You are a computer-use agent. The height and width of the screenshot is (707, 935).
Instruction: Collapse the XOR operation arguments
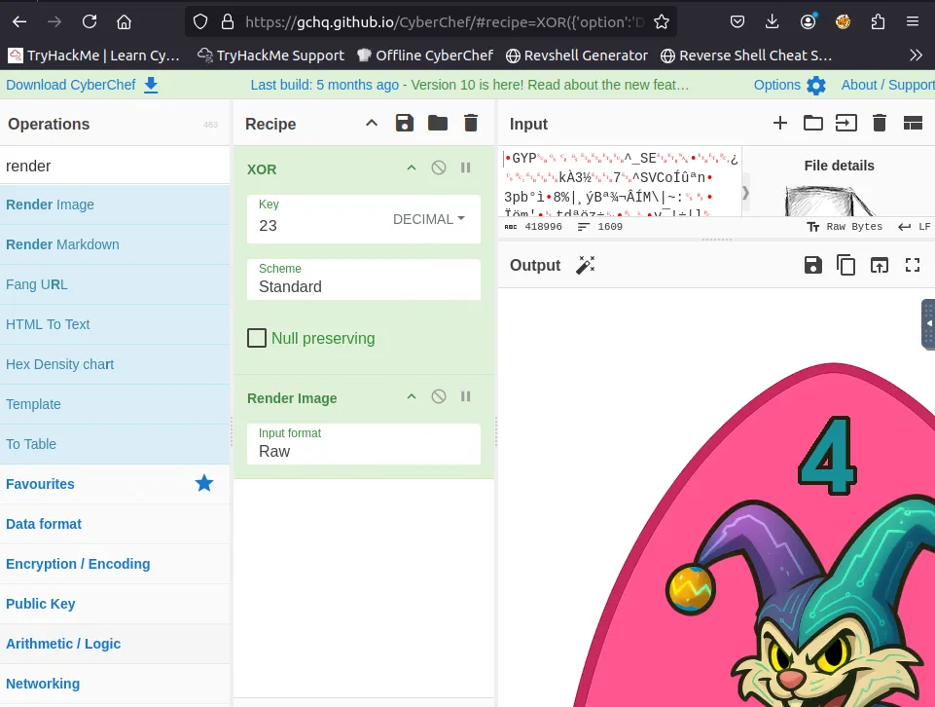[x=412, y=168]
